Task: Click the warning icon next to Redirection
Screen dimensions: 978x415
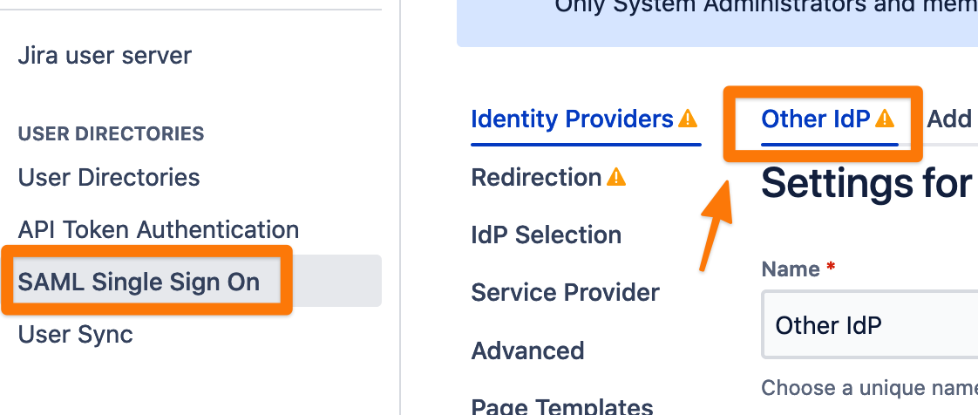Action: click(x=615, y=177)
